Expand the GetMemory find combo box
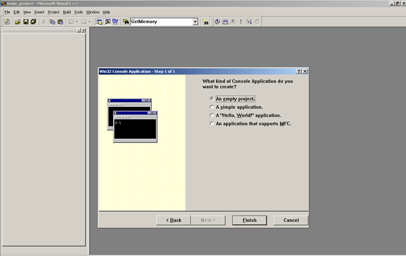406x256 pixels. [195, 22]
